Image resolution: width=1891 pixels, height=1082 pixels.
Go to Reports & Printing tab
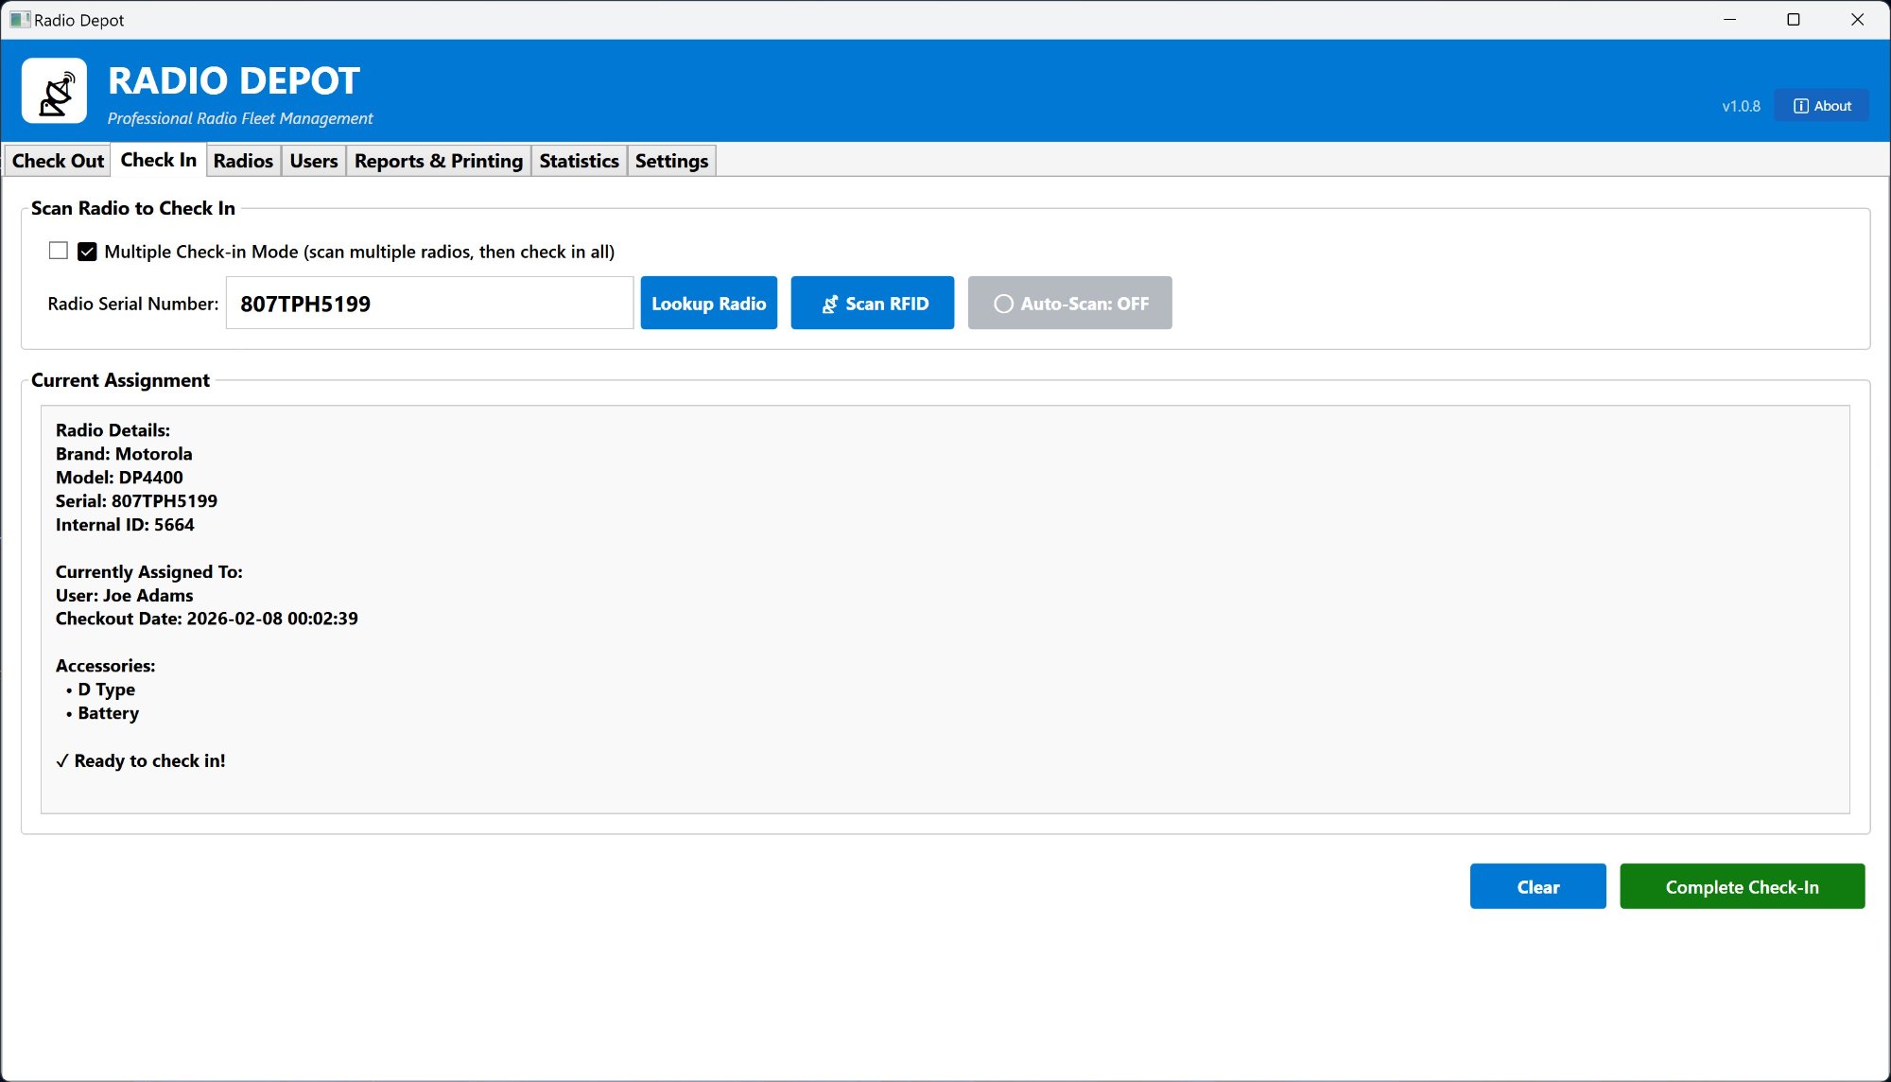point(438,161)
